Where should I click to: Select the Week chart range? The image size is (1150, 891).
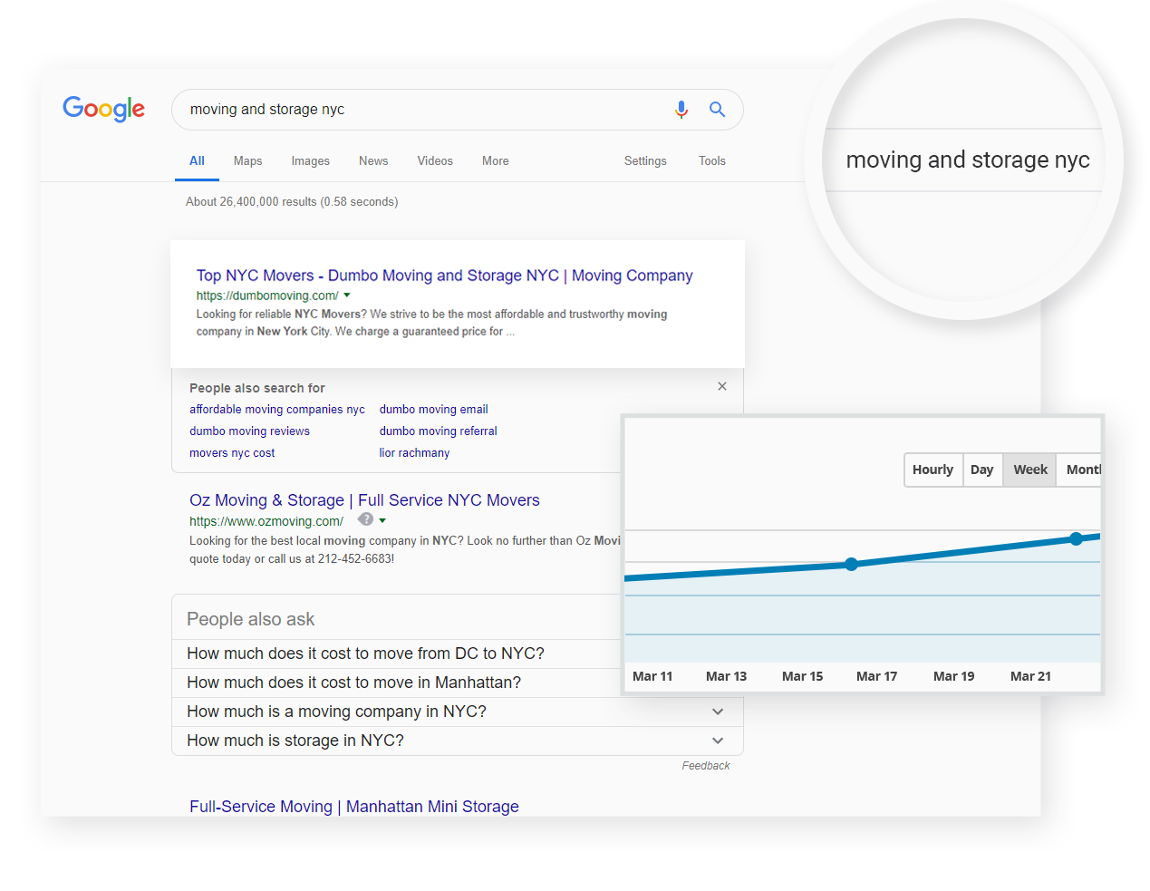click(x=1029, y=470)
